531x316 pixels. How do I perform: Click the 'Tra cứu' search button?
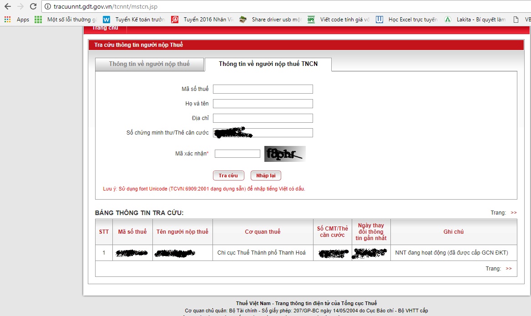click(228, 176)
